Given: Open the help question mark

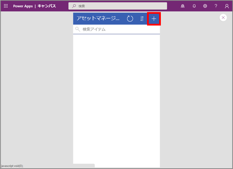Looking at the screenshot, I should (216, 6).
